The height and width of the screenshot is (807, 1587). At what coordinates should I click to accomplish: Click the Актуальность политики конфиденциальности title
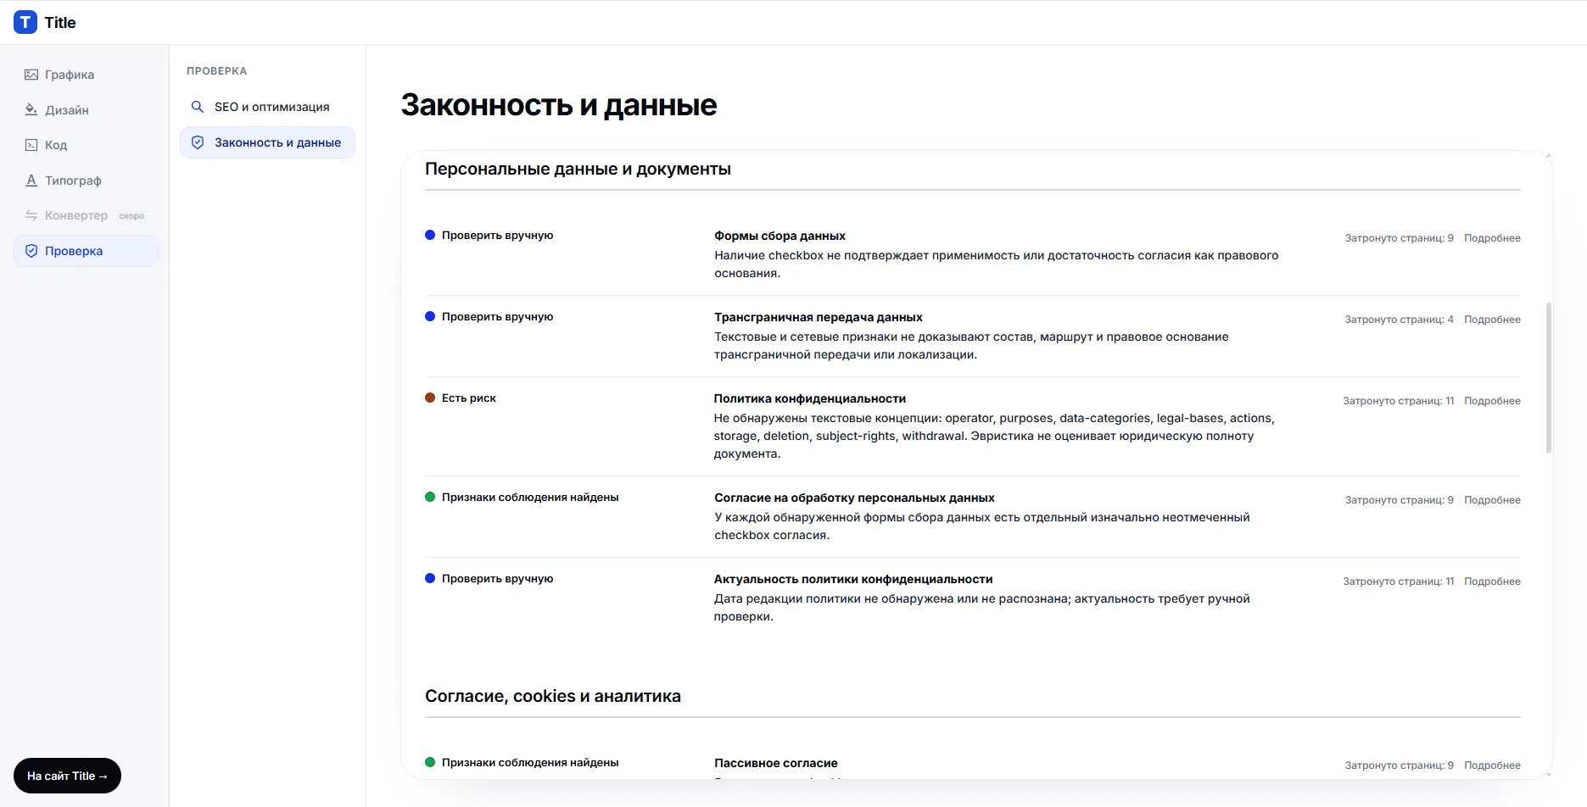[x=853, y=579]
